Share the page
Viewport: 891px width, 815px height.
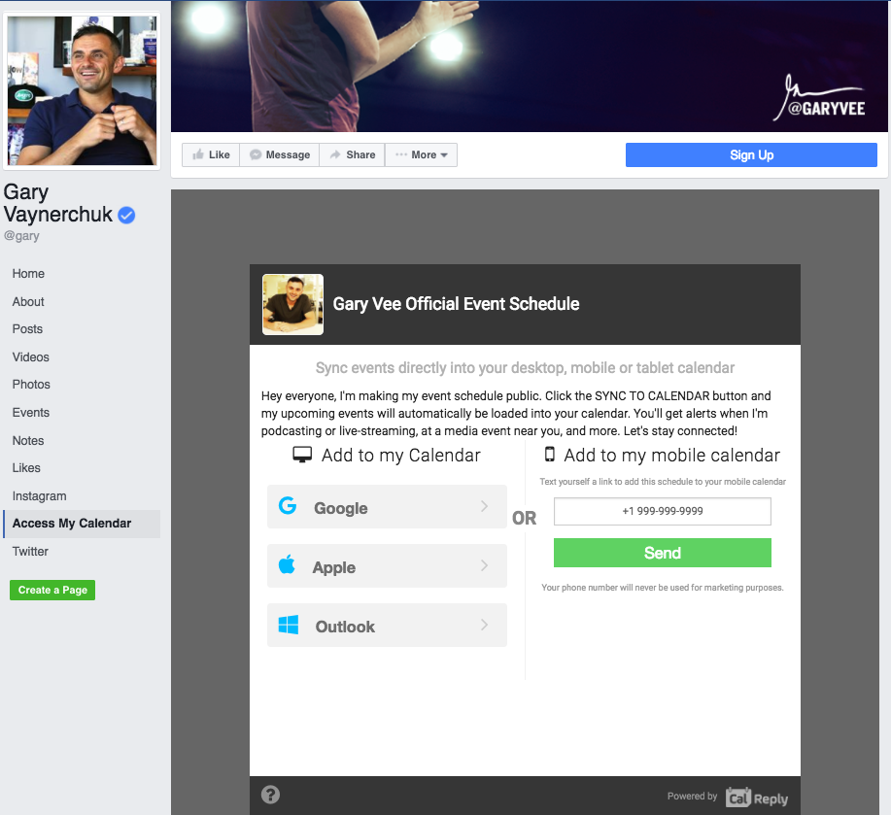pos(352,154)
